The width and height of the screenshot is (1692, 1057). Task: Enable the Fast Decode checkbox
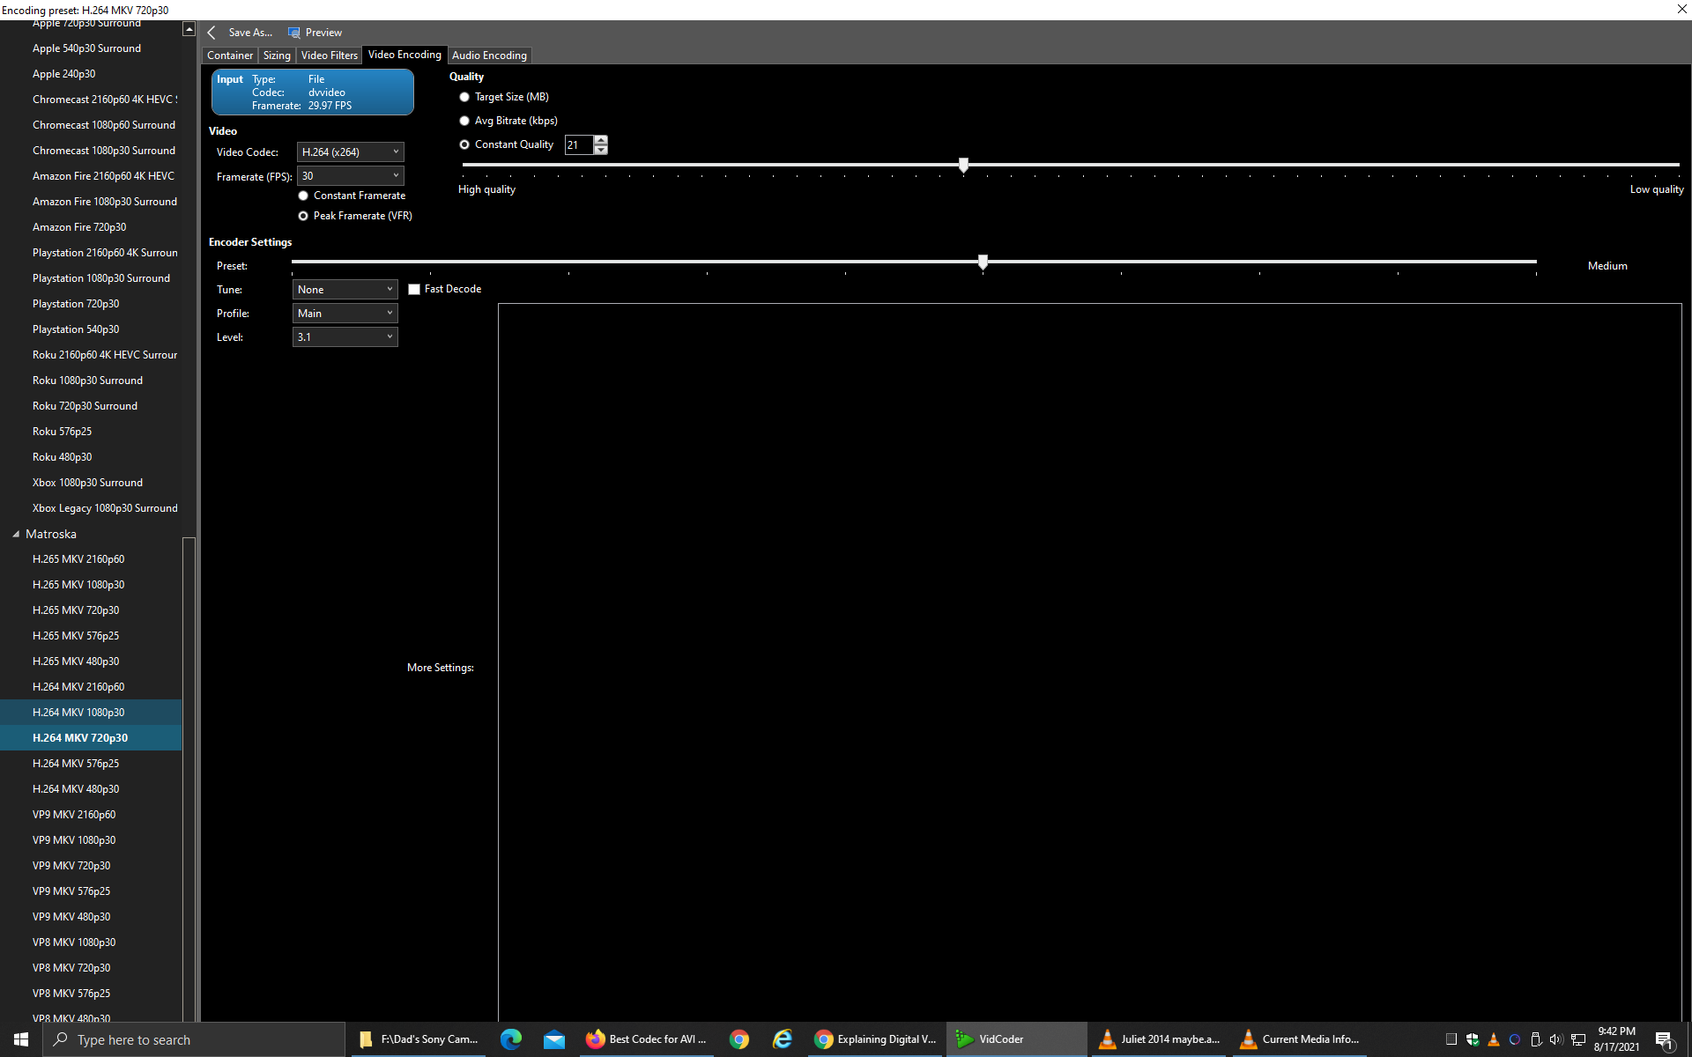pyautogui.click(x=414, y=289)
